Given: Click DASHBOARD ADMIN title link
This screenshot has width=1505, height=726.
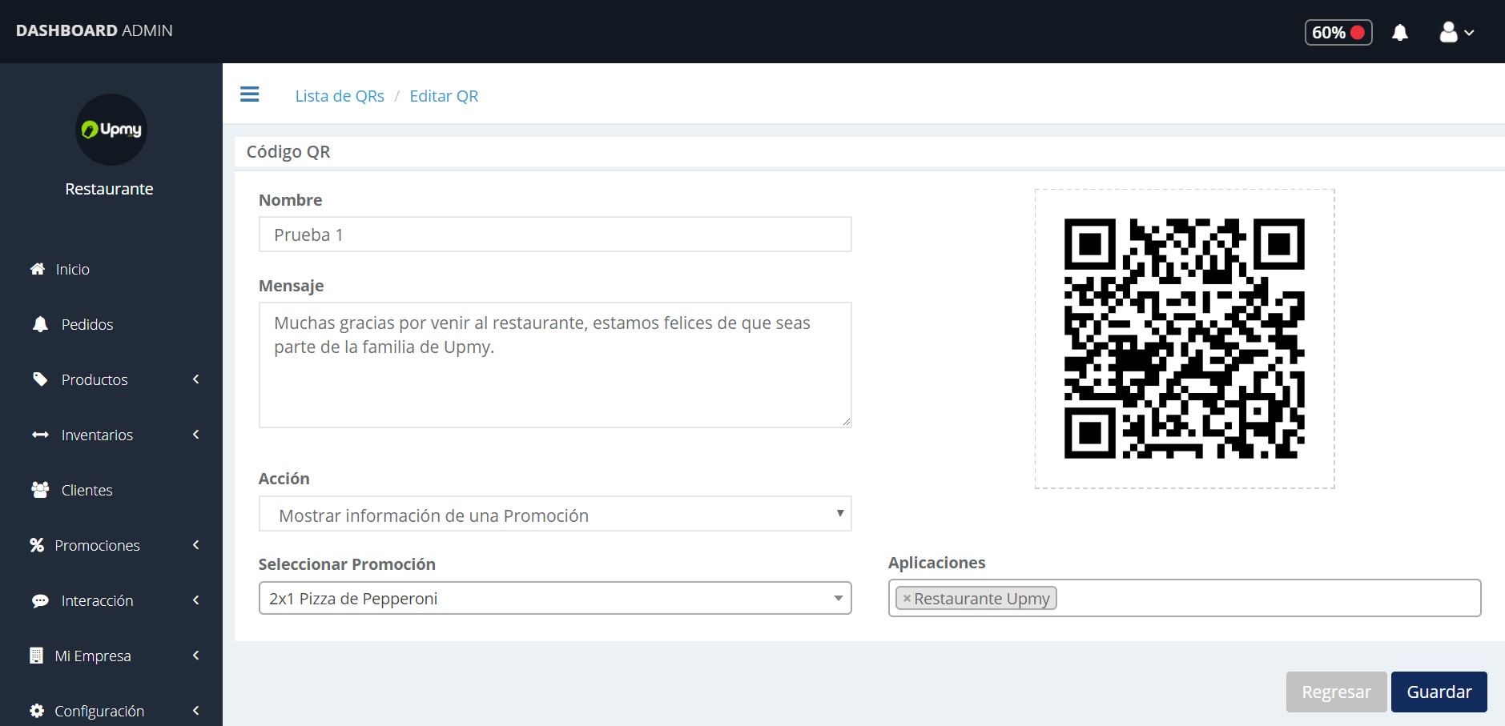Looking at the screenshot, I should (95, 30).
